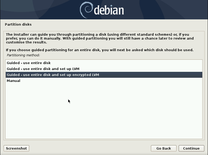Click the word "encrypted" in the selected row

[79, 75]
